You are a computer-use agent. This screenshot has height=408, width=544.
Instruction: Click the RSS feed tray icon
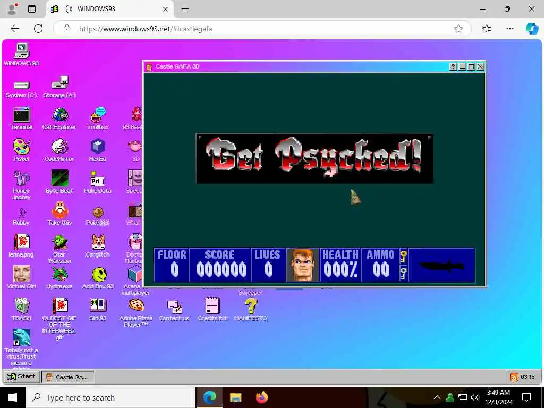point(514,377)
